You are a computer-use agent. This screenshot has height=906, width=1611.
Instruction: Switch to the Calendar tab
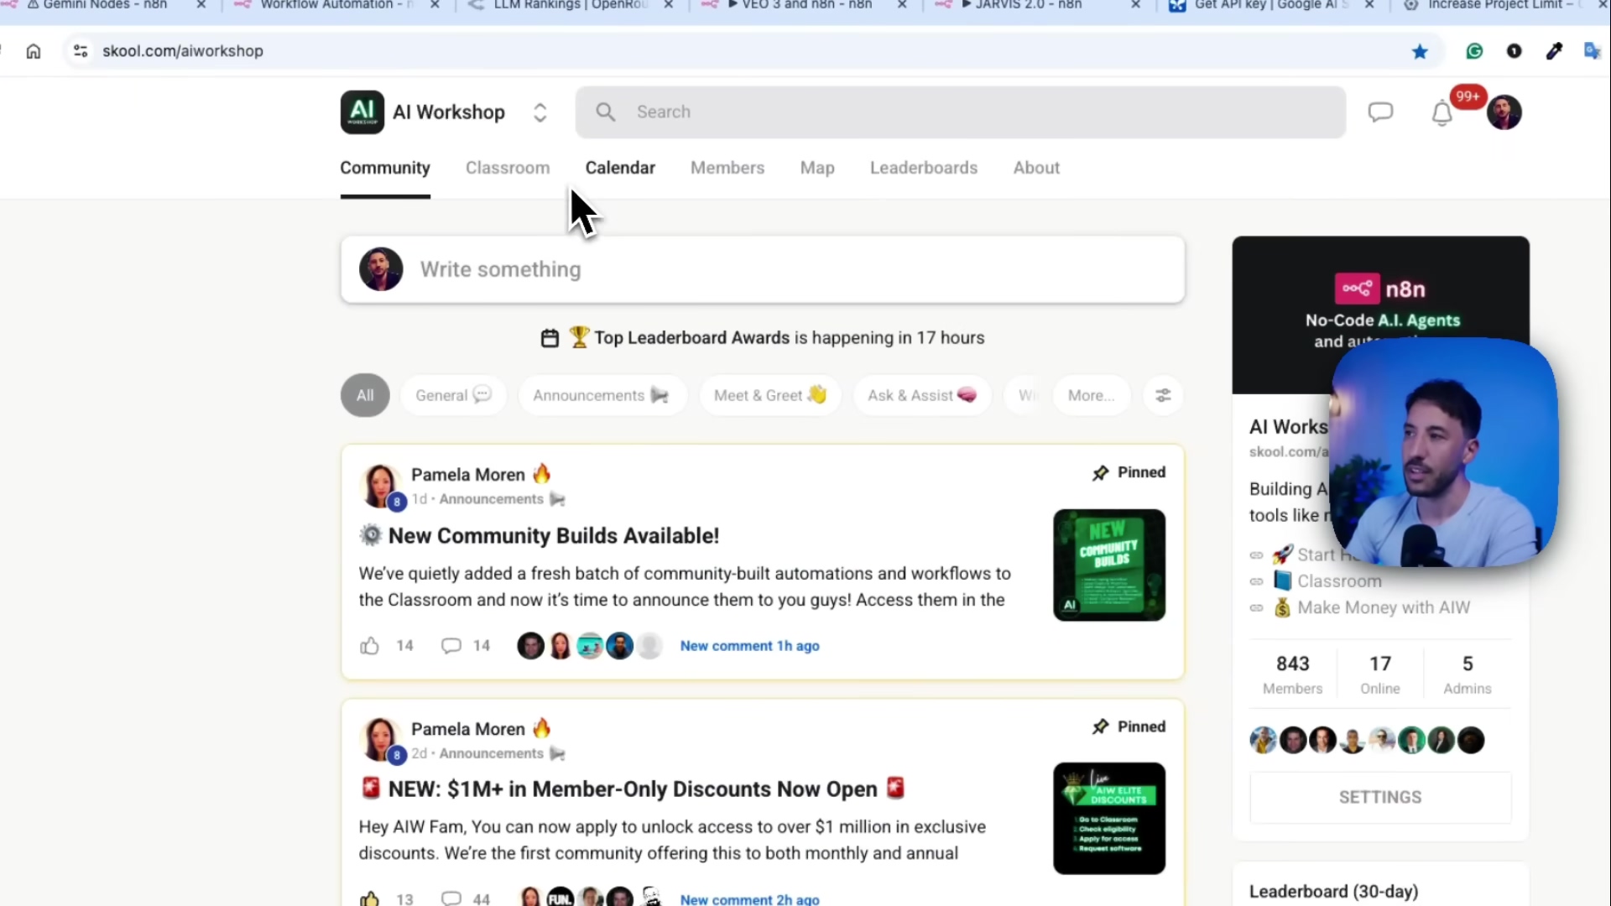pos(620,168)
